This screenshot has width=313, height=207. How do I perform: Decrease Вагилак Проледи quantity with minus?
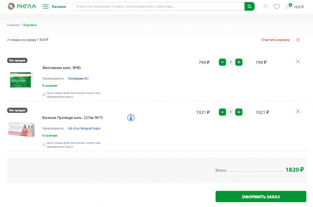pos(223,112)
